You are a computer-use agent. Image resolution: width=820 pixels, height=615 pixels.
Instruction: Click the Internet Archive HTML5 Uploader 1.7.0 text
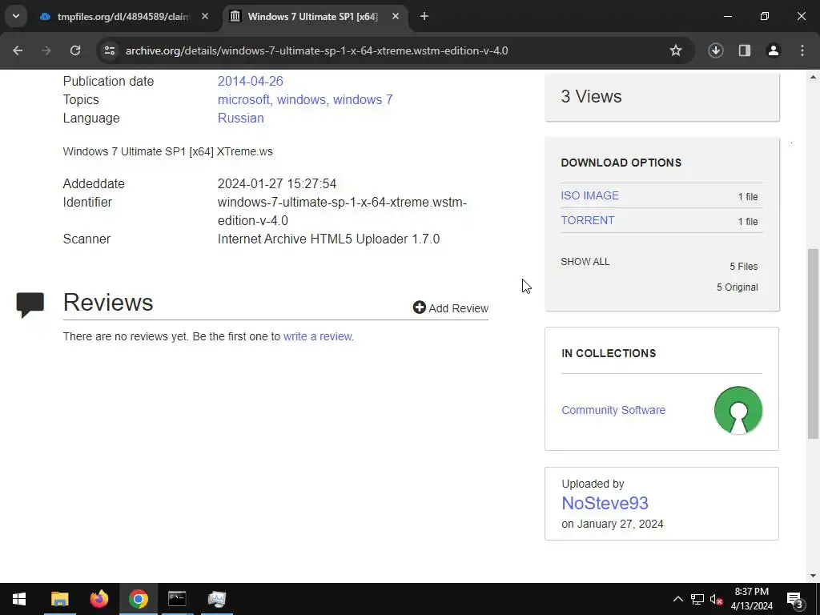(328, 239)
